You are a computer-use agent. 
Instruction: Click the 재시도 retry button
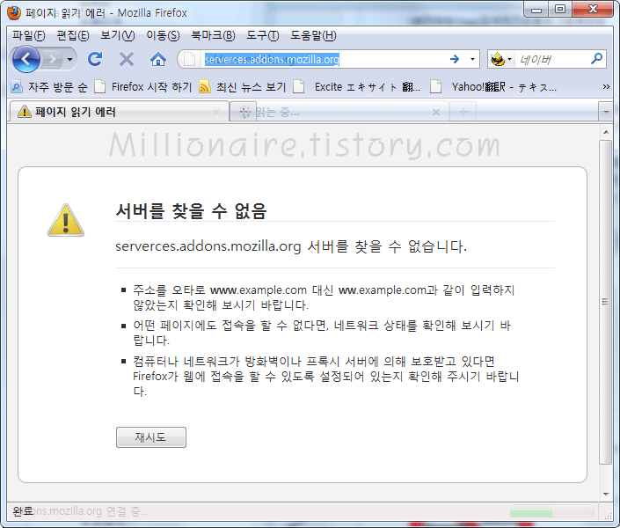coord(151,437)
